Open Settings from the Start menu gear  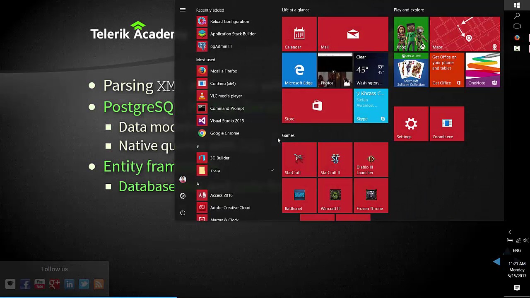pyautogui.click(x=183, y=196)
